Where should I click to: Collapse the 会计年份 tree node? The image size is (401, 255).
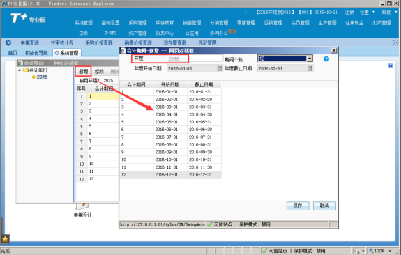tap(20, 70)
